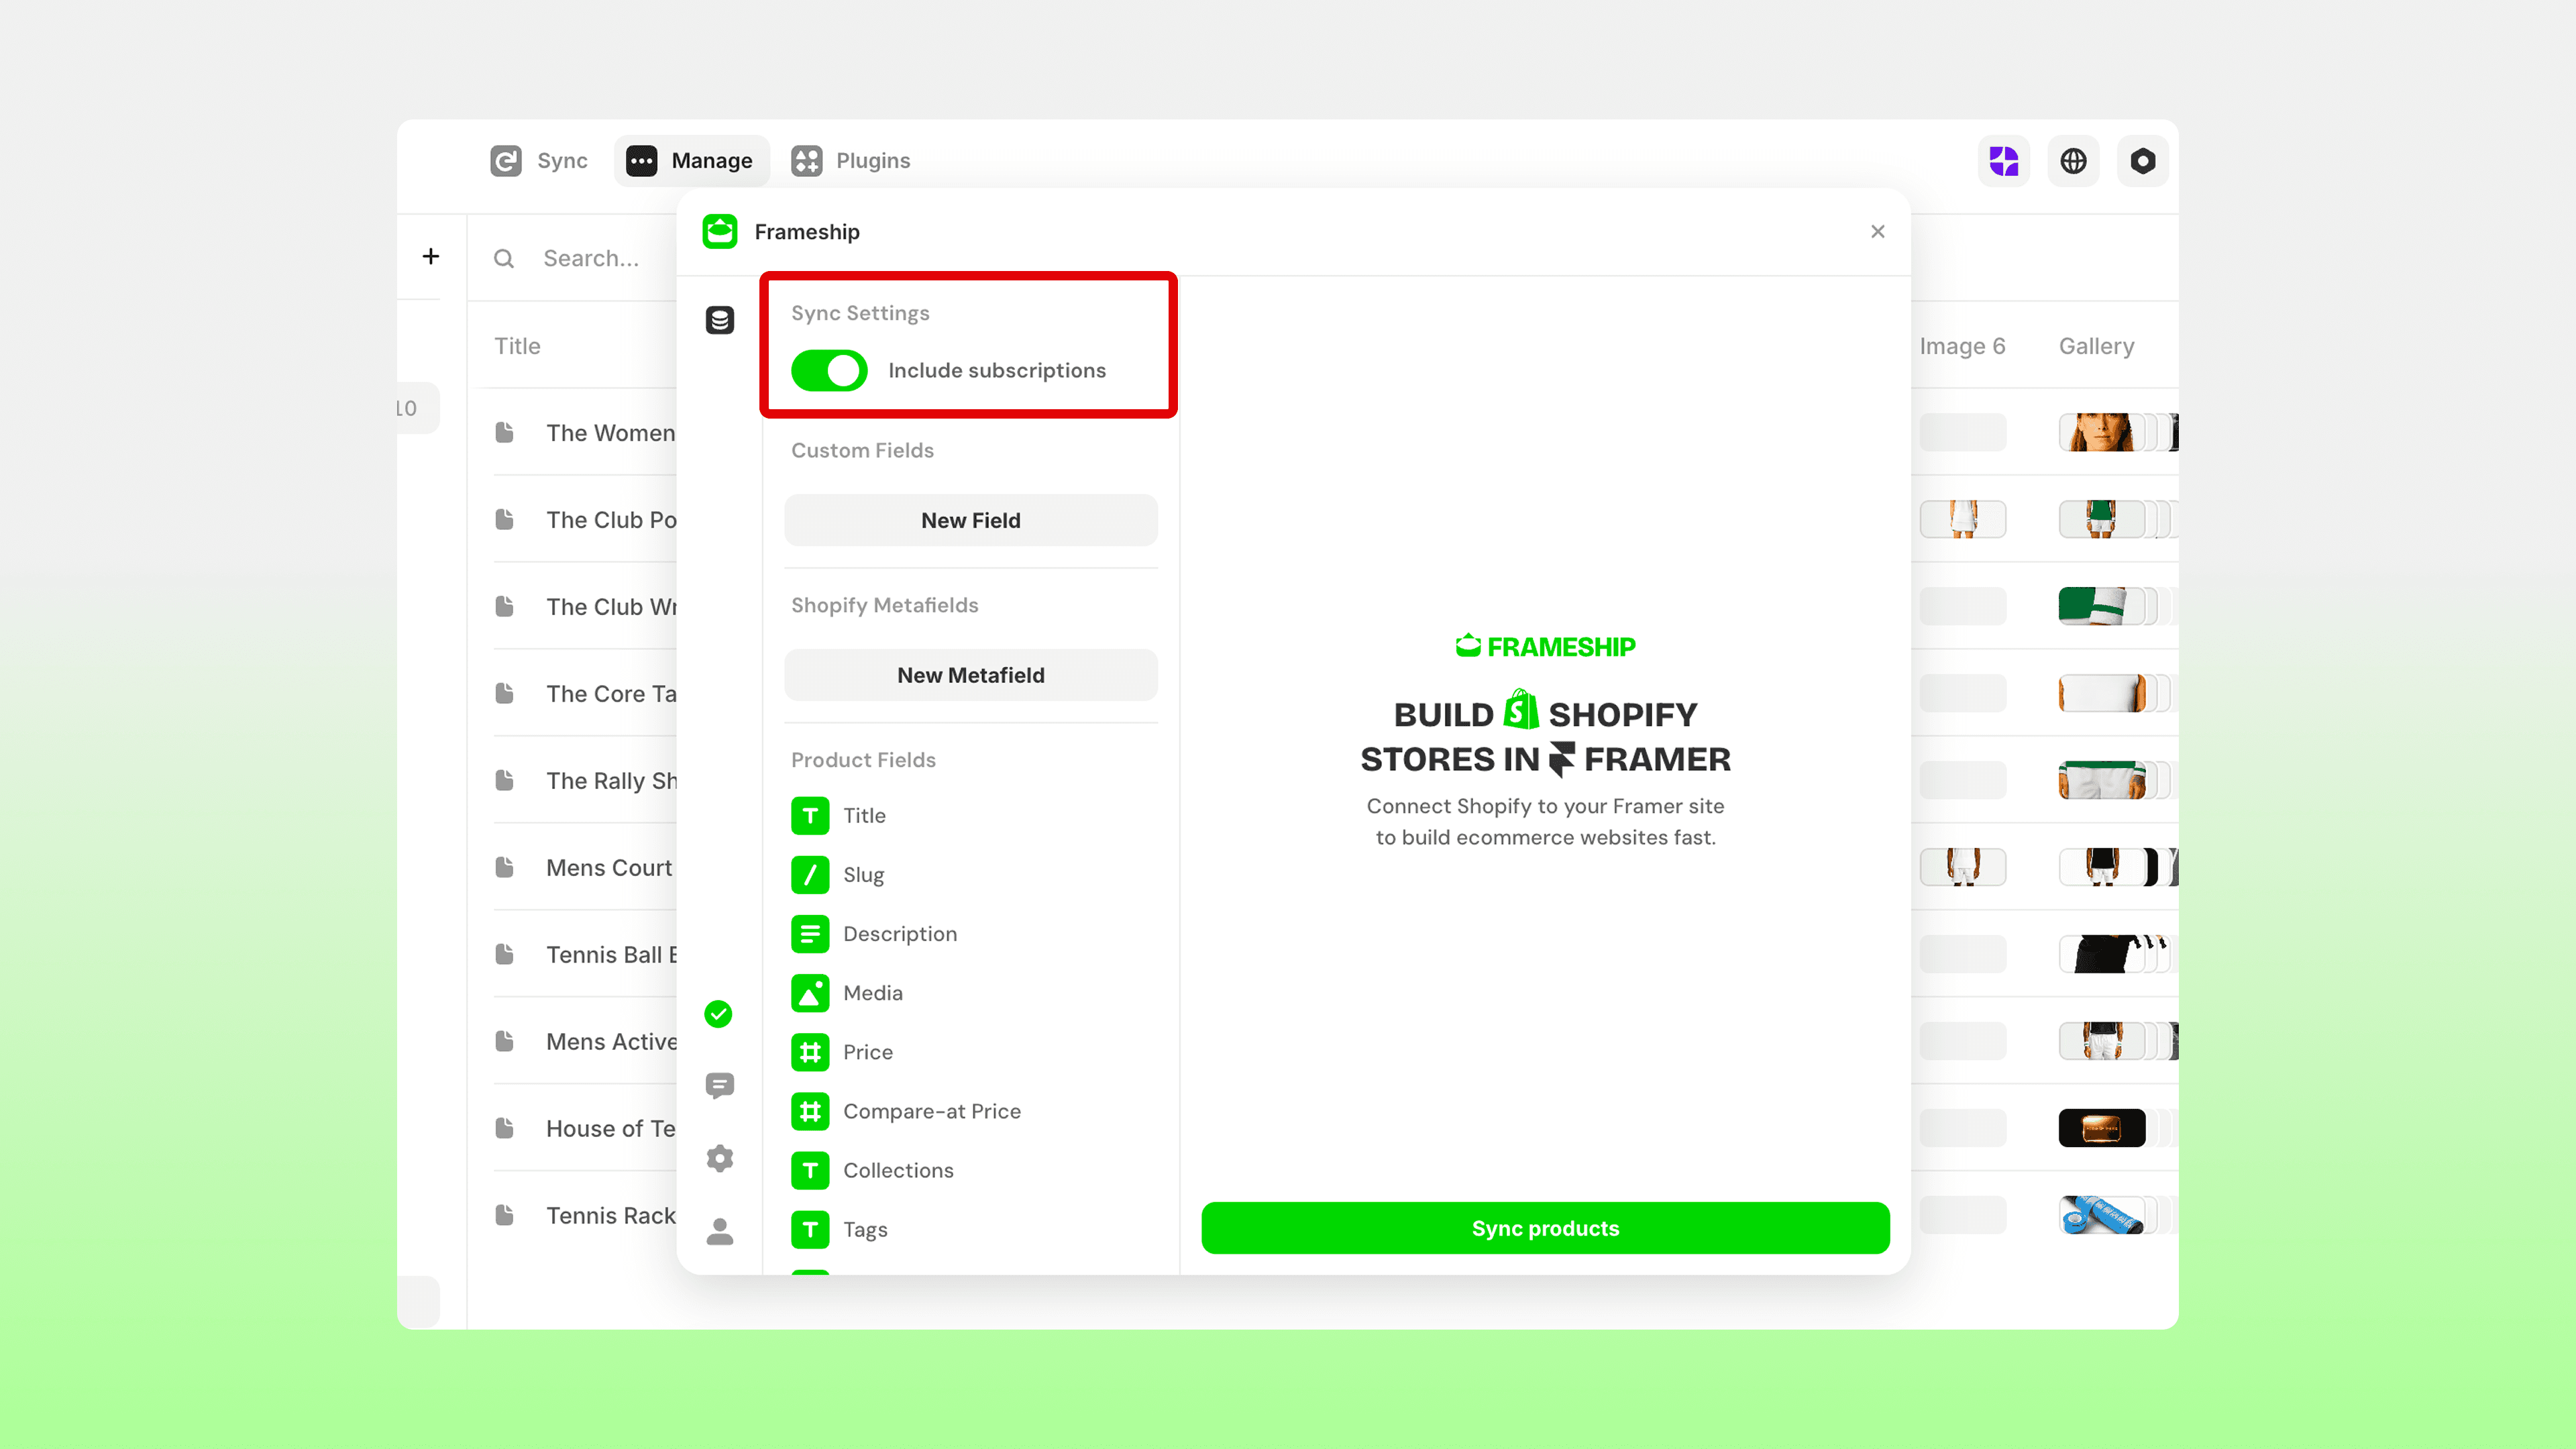Viewport: 2576px width, 1449px height.
Task: Select the Manage tab
Action: click(x=691, y=161)
